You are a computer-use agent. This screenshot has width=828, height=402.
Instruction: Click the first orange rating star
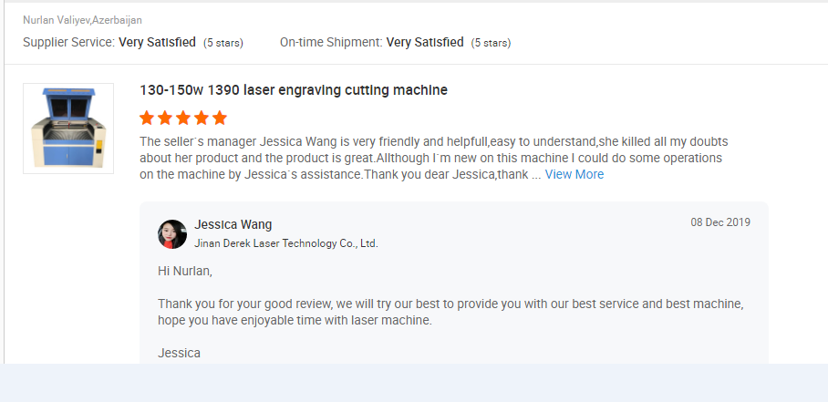[x=147, y=119]
